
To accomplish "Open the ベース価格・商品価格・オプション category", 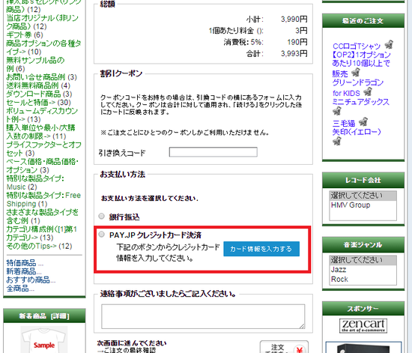I will pos(42,166).
